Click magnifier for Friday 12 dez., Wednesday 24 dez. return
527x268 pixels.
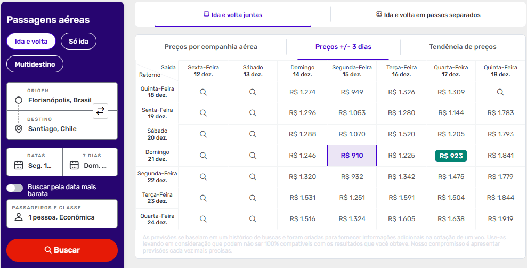coord(203,219)
